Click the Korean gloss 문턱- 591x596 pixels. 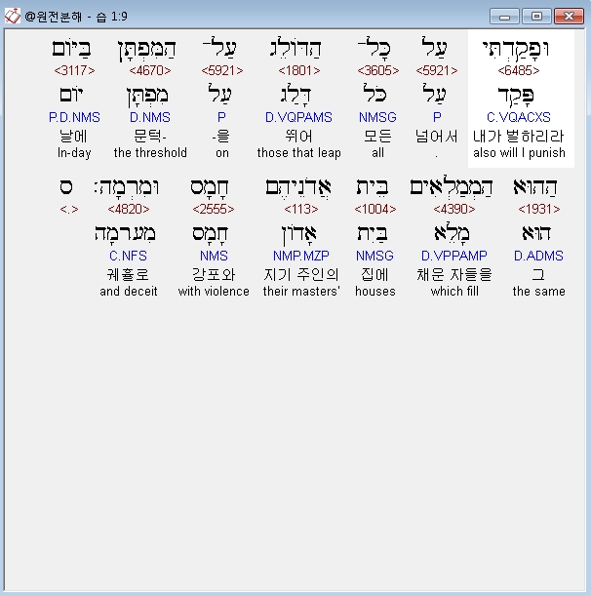tap(150, 137)
